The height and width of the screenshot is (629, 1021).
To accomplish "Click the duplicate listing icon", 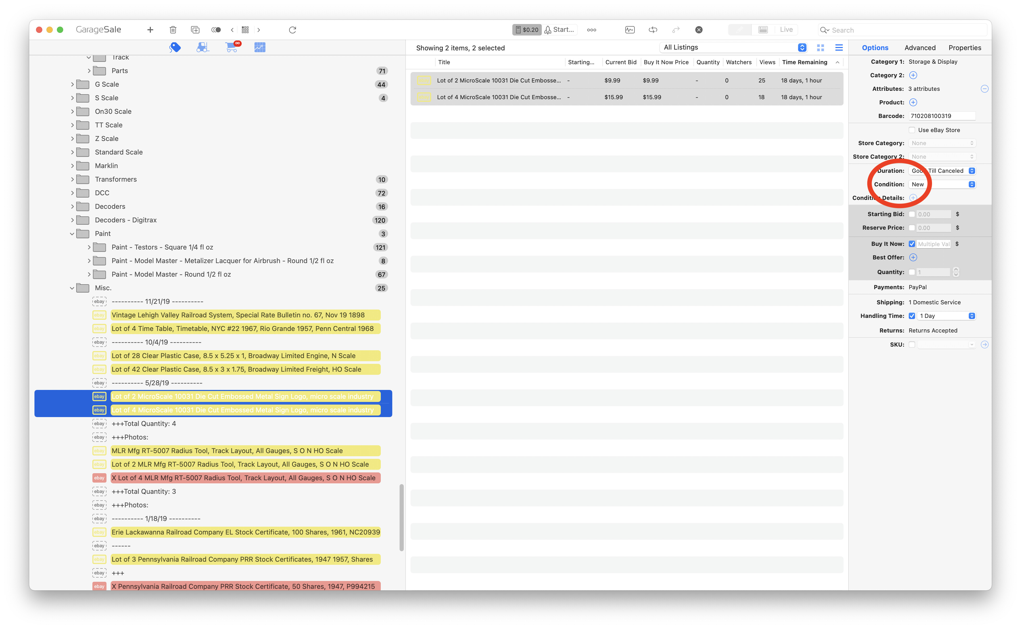I will [x=195, y=29].
